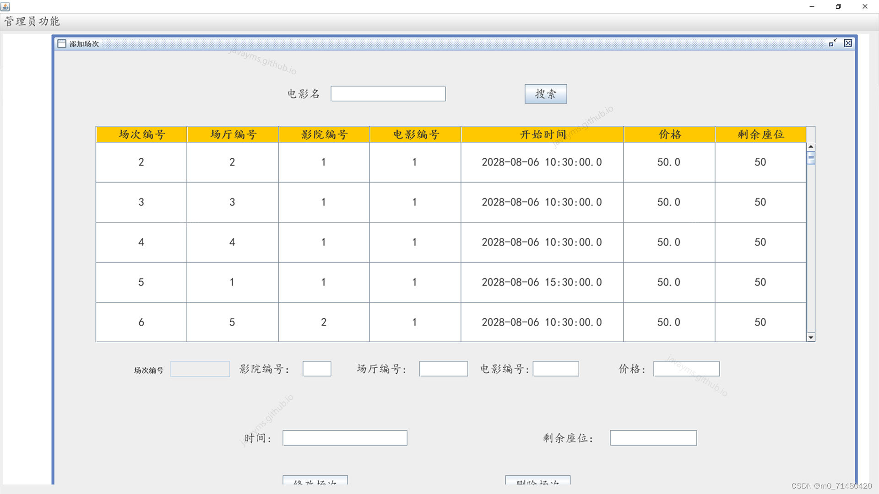Click the table scrollbar down arrow
Viewport: 879px width, 494px height.
click(x=811, y=338)
